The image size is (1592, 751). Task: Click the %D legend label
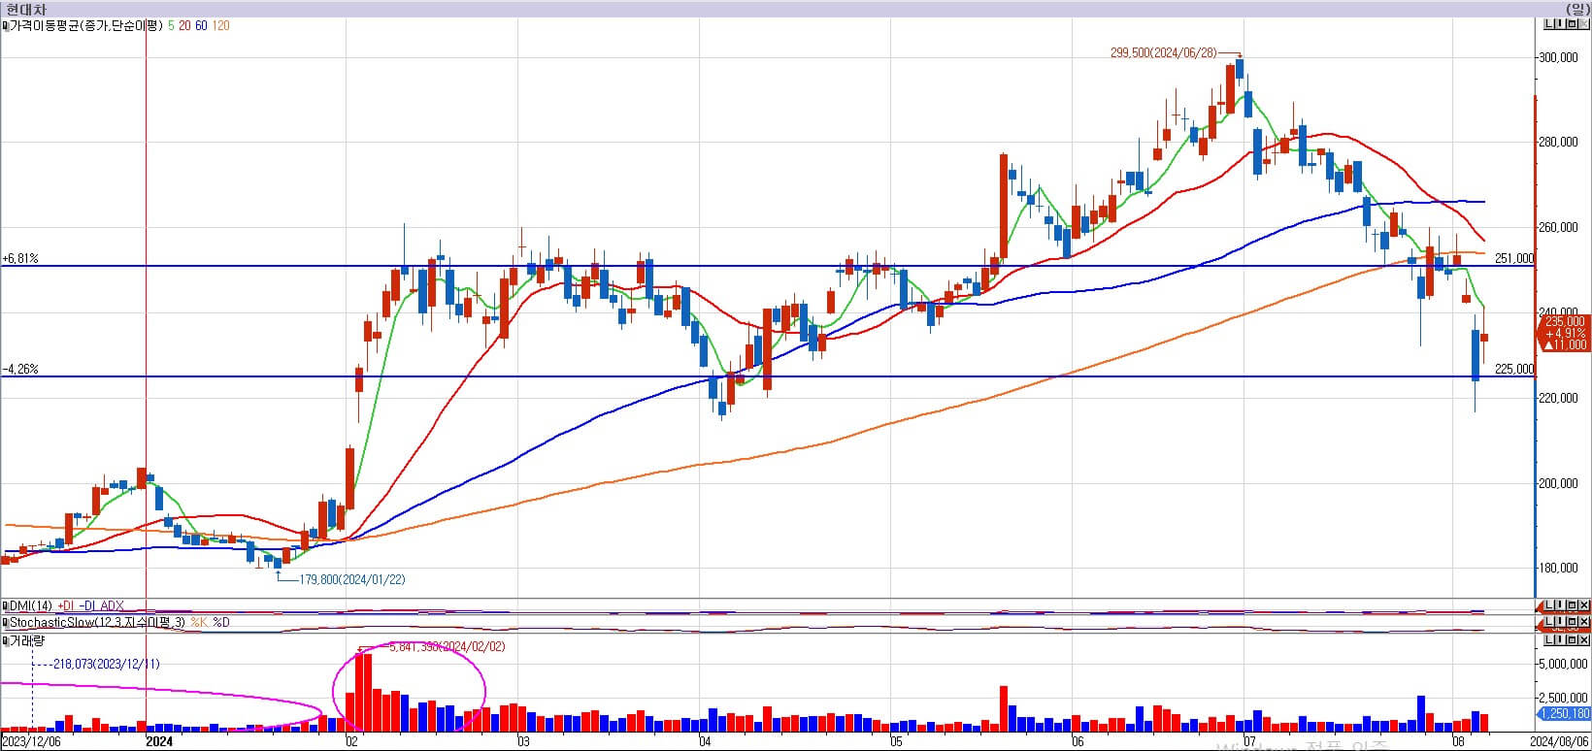[x=221, y=622]
